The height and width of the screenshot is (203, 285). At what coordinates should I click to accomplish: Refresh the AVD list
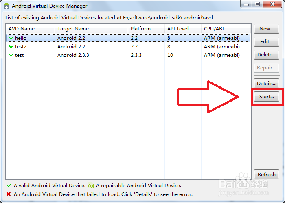266,174
